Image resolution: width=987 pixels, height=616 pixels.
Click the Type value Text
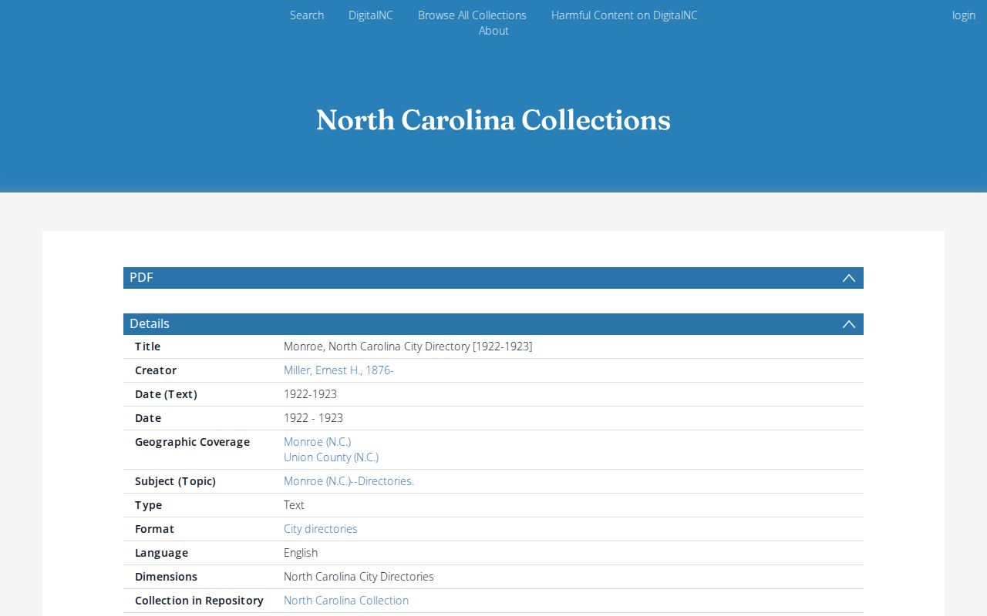click(x=294, y=505)
